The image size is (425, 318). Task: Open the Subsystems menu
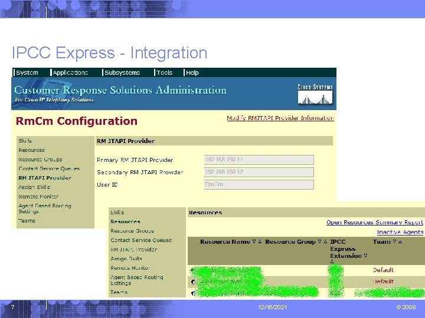[122, 72]
